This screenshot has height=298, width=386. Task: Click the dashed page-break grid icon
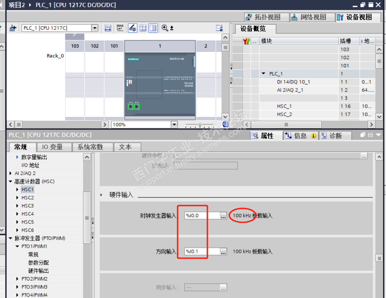pyautogui.click(x=143, y=28)
